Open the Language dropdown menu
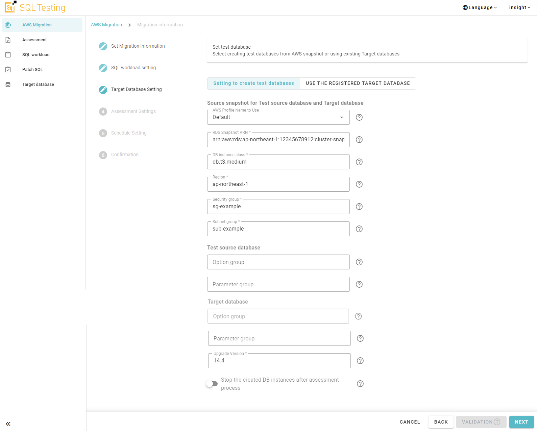Viewport: 537px width, 431px height. point(480,7)
